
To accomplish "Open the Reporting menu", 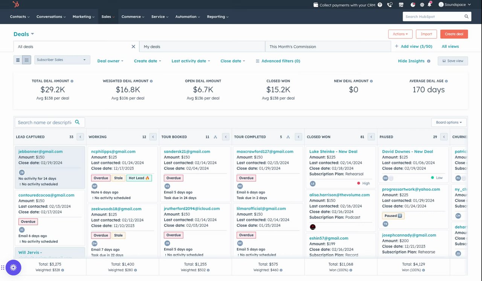I will [x=218, y=17].
